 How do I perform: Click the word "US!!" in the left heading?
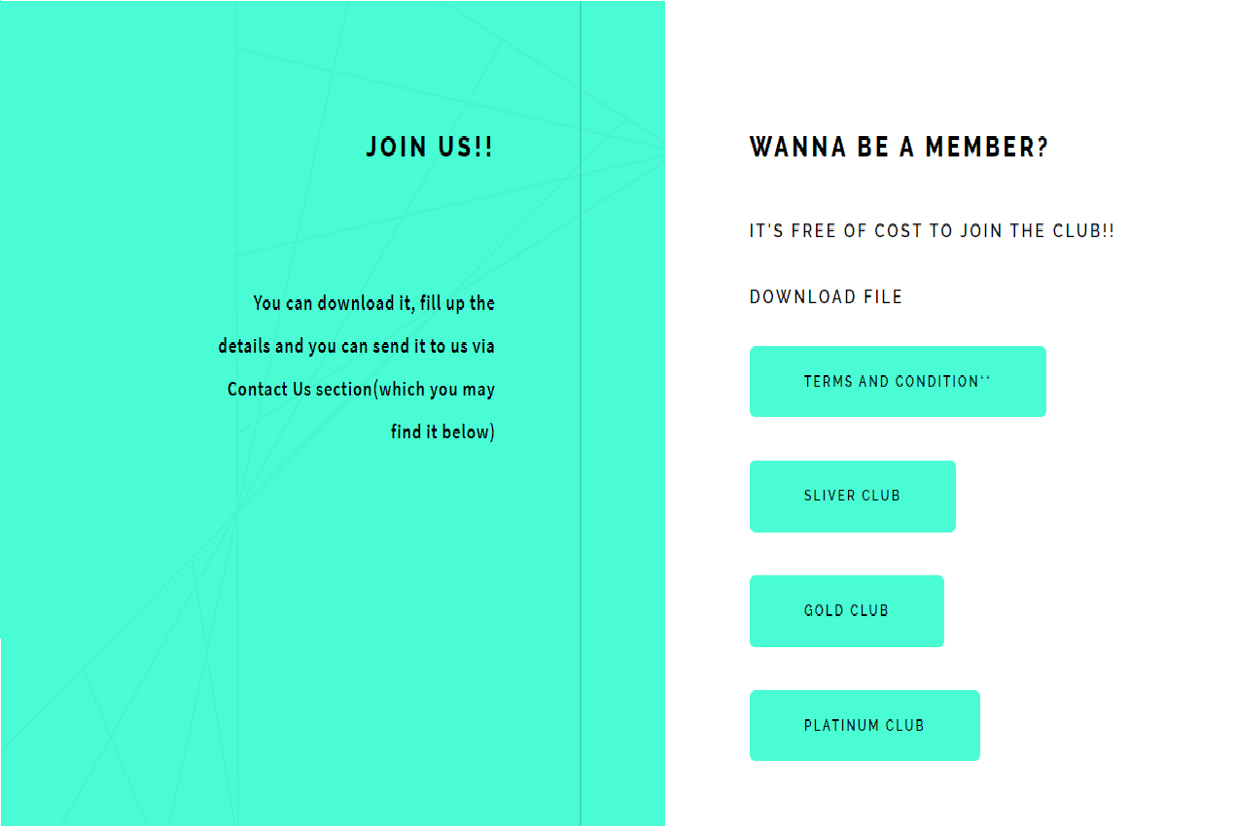(x=465, y=148)
